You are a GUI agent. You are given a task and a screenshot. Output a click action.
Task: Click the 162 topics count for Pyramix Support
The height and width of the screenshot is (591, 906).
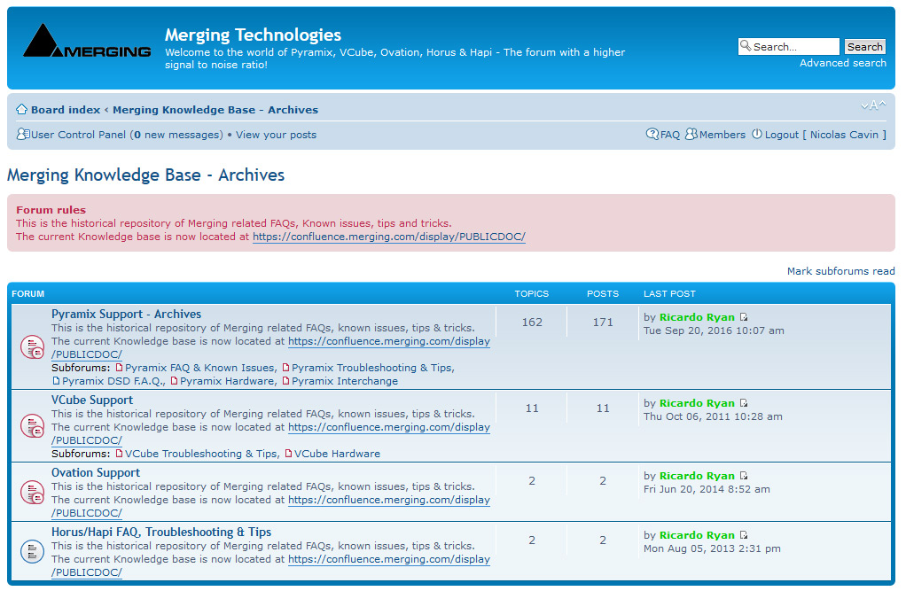point(532,323)
